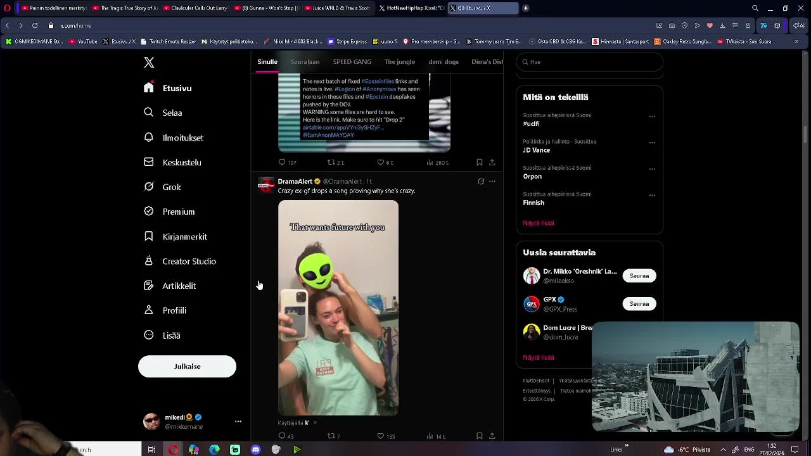Open account menu dots next to mikedi
Screen dimensions: 811x456
238,421
